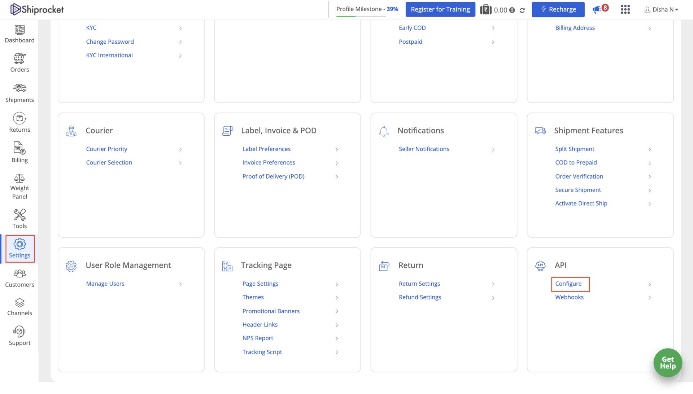Click Shipment Features truck icon
The width and height of the screenshot is (693, 394).
[540, 131]
